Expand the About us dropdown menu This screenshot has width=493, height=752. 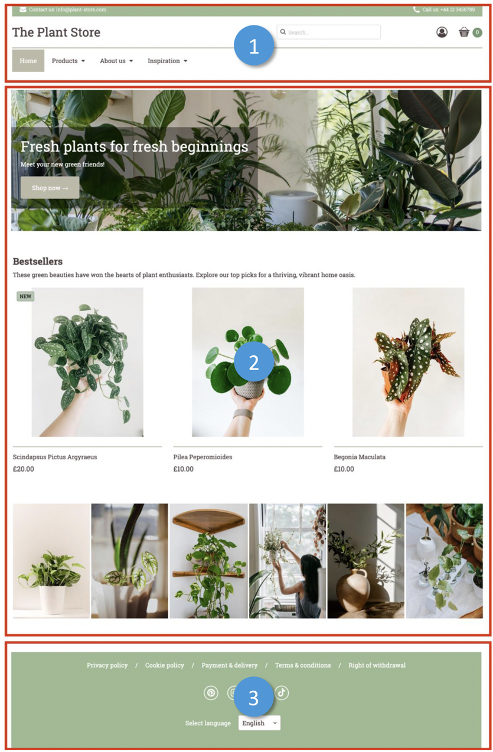tap(116, 61)
